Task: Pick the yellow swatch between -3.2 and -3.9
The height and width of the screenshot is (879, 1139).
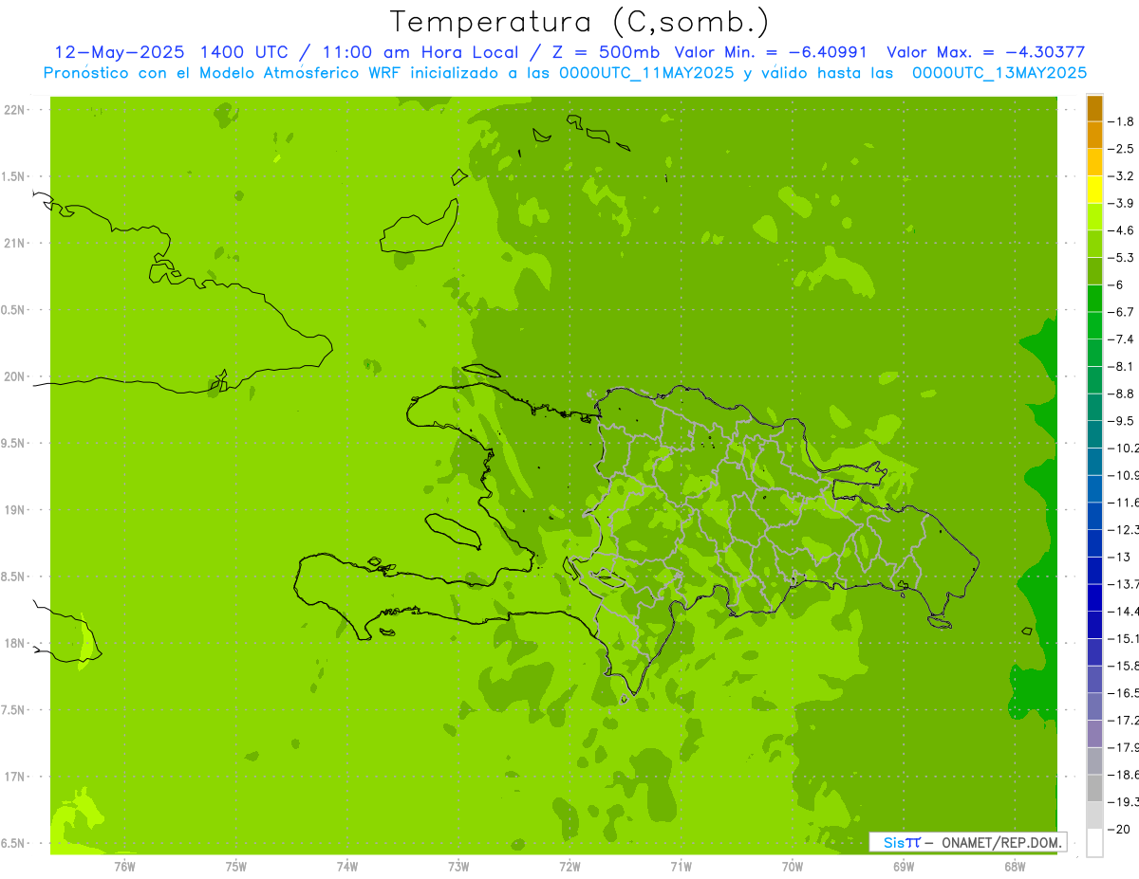Action: (x=1094, y=190)
